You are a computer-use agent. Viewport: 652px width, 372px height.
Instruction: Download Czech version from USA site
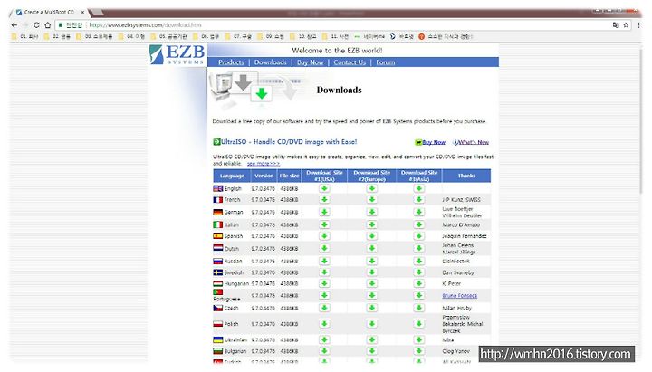click(324, 308)
